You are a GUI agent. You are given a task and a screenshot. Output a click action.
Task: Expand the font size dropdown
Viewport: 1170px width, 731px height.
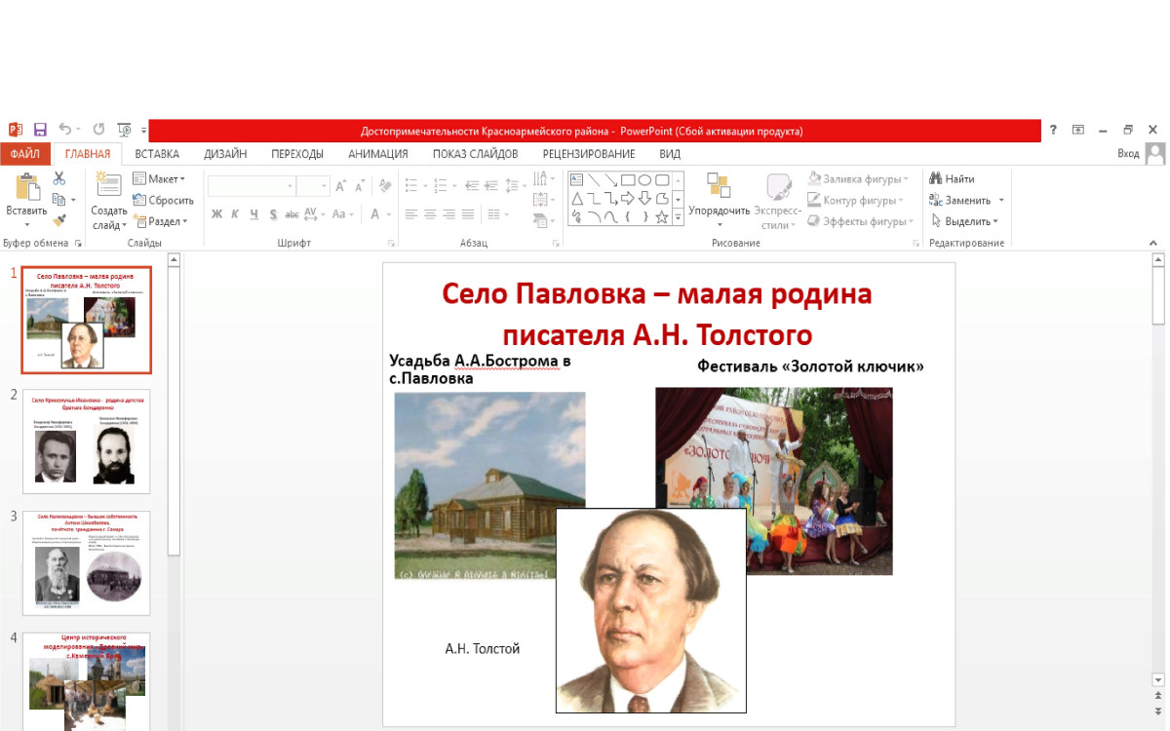coord(325,185)
